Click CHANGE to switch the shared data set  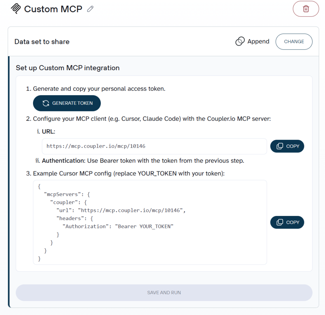[294, 41]
